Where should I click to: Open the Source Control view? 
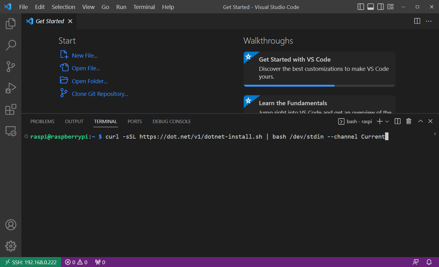pyautogui.click(x=11, y=67)
